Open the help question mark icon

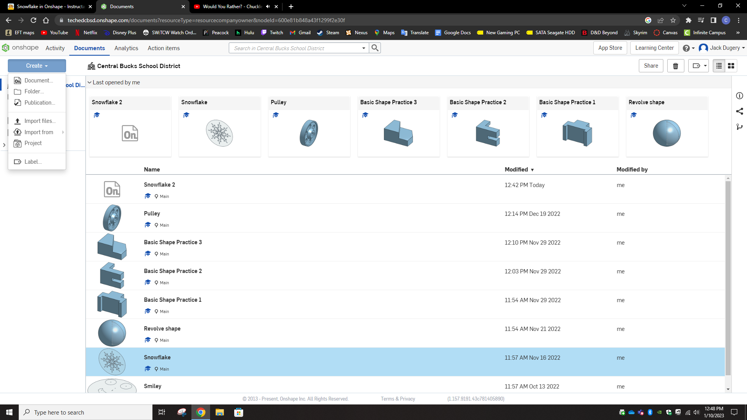tap(687, 48)
